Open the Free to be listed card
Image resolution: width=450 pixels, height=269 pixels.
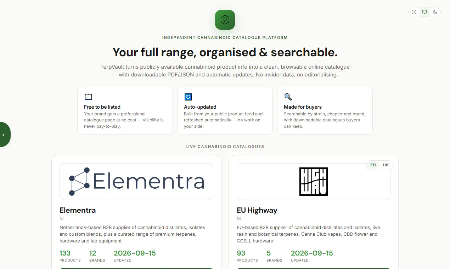point(125,111)
